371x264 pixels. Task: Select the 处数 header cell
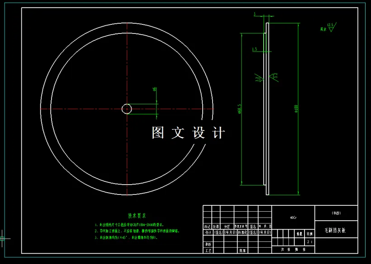click(x=216, y=227)
